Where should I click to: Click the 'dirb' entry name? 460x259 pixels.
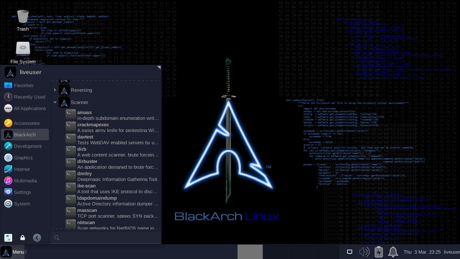pyautogui.click(x=82, y=149)
